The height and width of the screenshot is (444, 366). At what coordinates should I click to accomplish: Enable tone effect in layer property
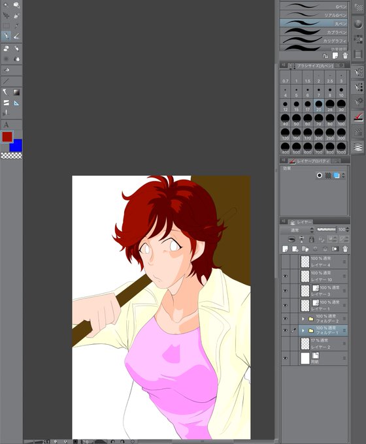pyautogui.click(x=328, y=175)
